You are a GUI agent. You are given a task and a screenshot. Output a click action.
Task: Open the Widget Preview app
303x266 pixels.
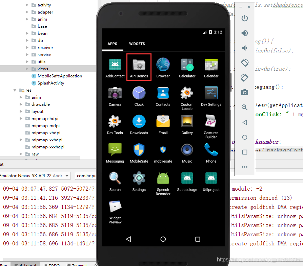[x=115, y=212]
